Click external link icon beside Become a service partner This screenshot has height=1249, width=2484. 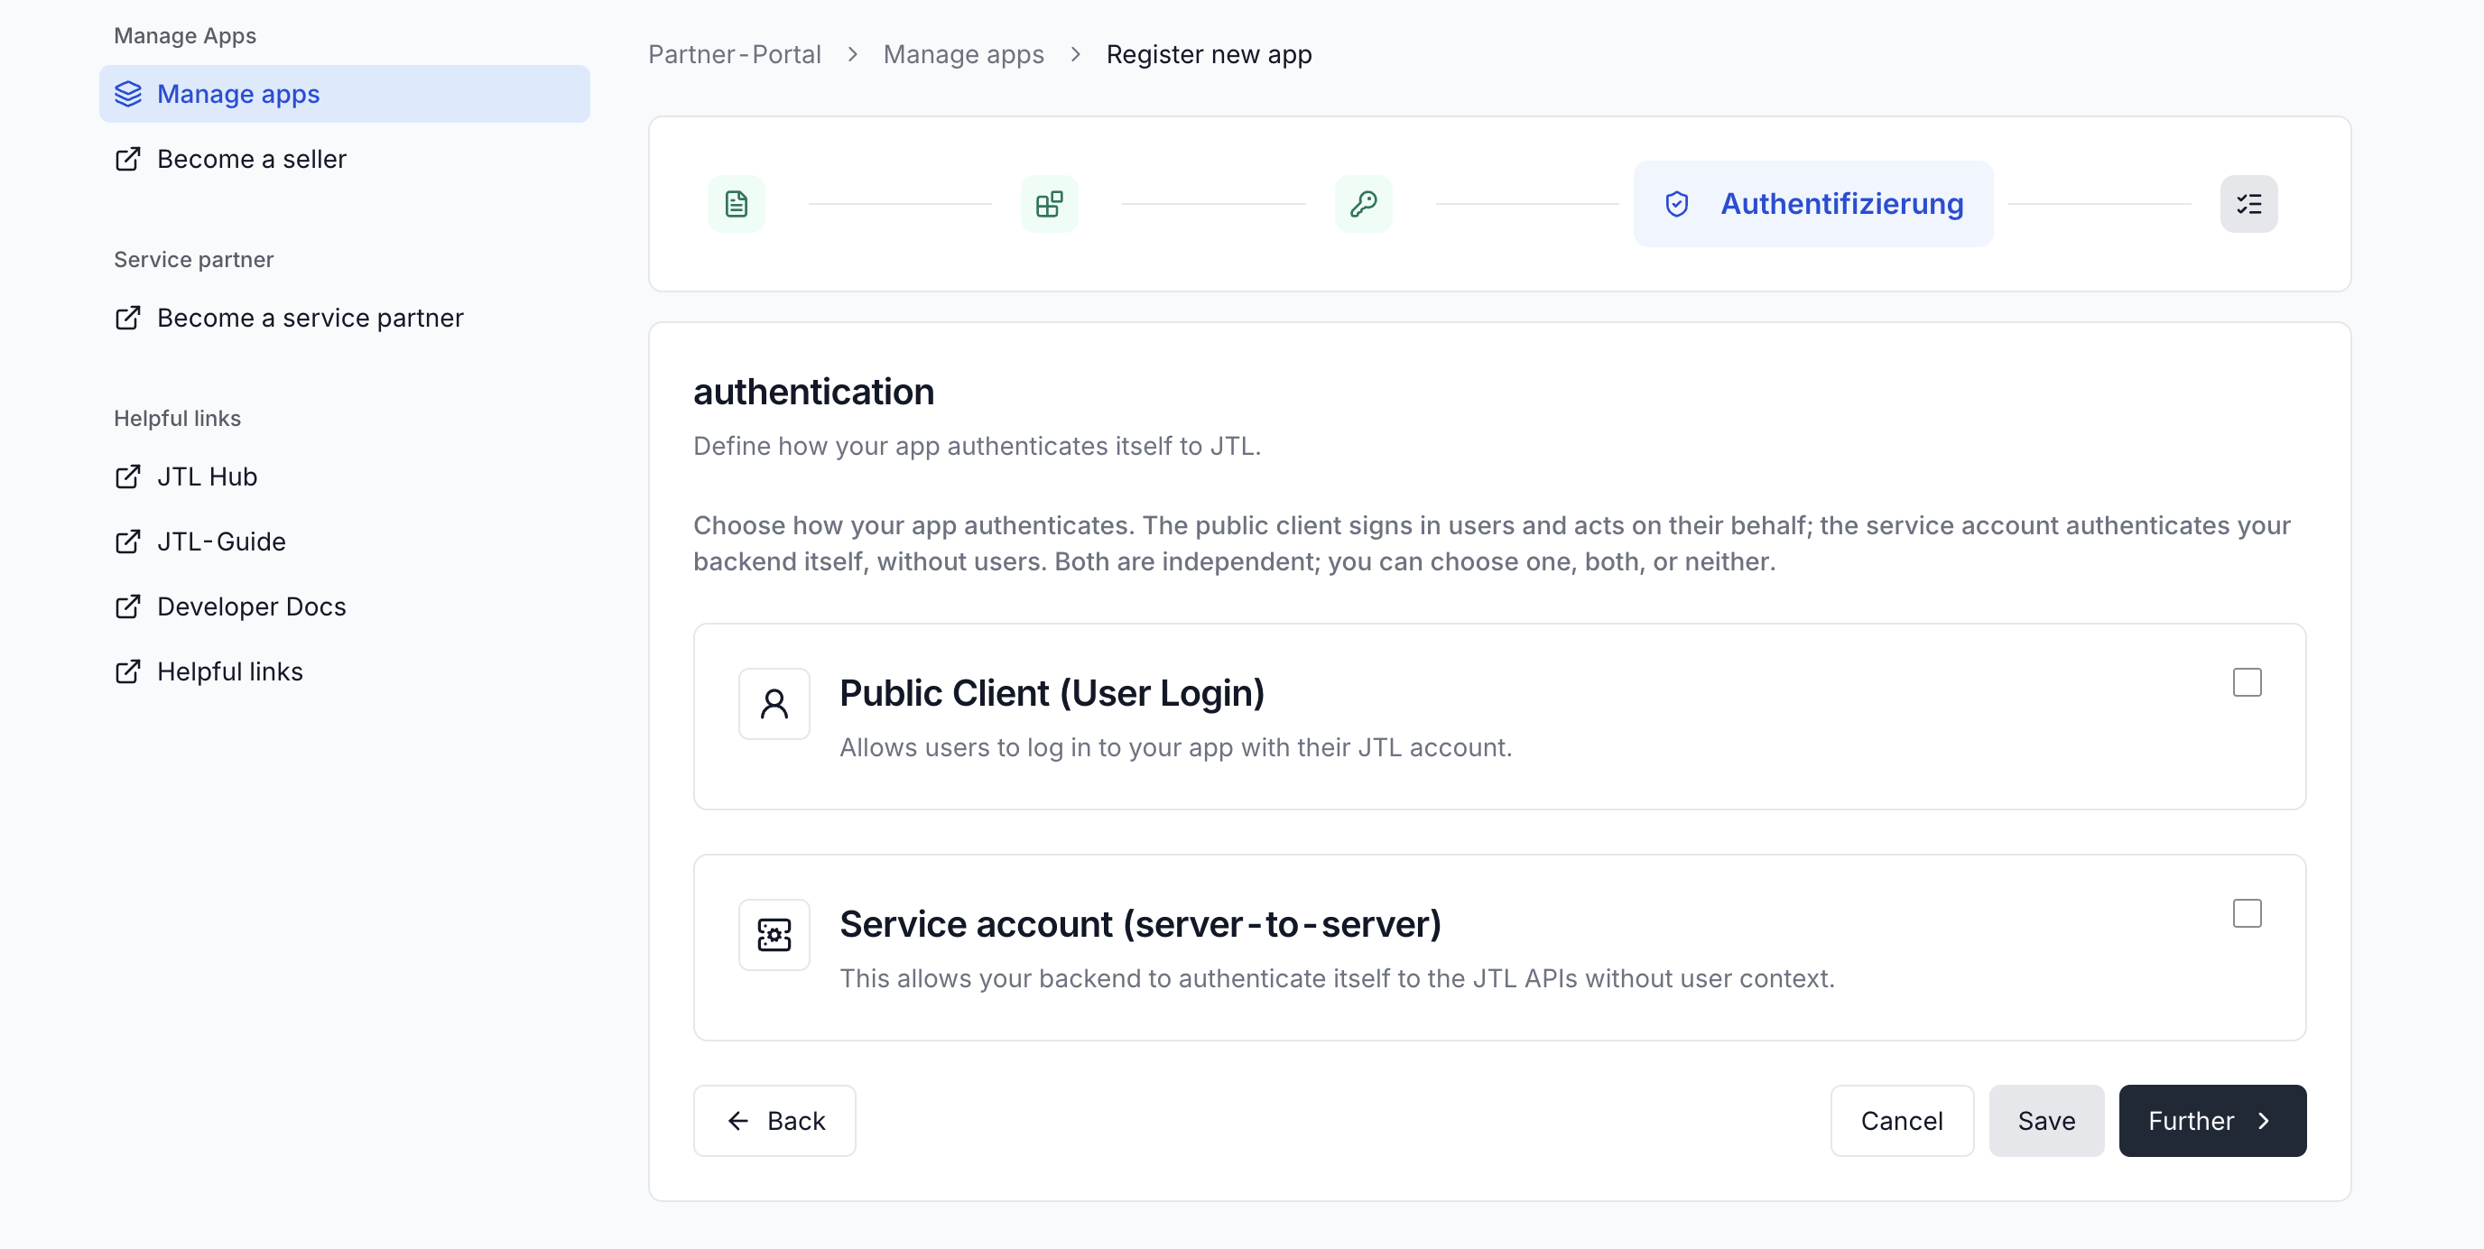coord(128,319)
